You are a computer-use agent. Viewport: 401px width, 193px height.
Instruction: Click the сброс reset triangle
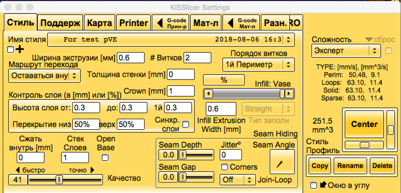coord(369,40)
